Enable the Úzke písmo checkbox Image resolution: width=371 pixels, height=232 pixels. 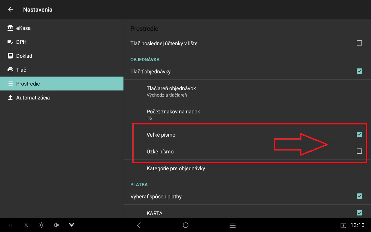[359, 151]
